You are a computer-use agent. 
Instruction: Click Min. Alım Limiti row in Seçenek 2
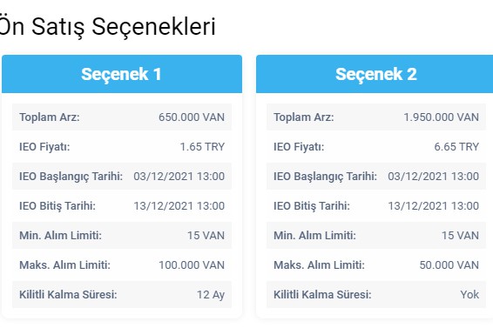tap(376, 235)
